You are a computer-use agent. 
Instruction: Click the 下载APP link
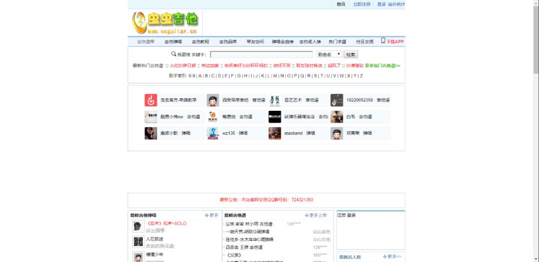pos(395,41)
